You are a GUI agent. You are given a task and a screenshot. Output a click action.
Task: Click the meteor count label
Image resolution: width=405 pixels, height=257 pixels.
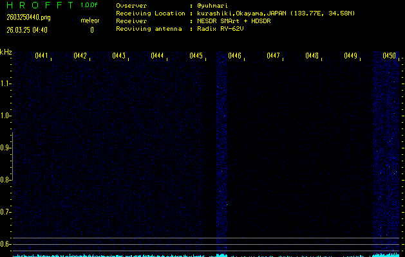[90, 21]
